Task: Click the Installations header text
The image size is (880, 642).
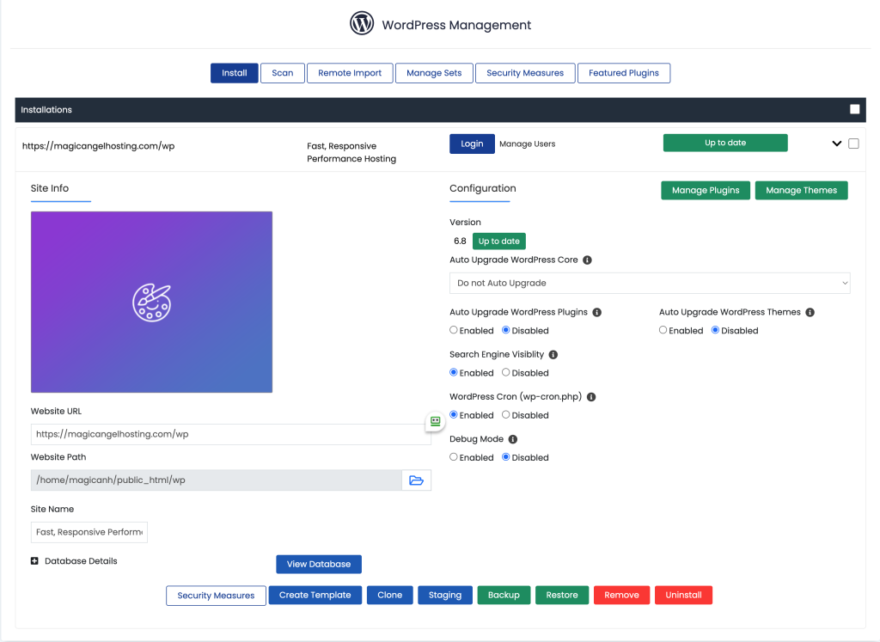Action: click(46, 110)
